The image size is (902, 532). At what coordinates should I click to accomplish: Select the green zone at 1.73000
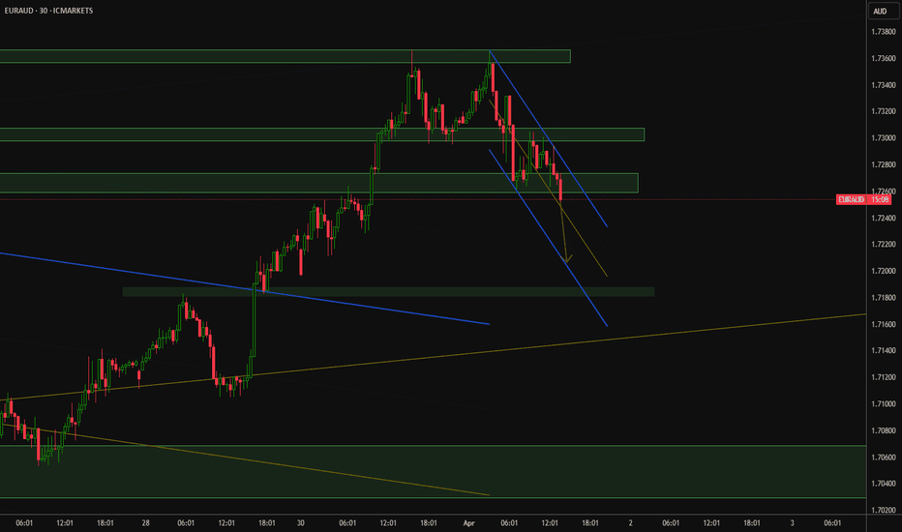(x=322, y=134)
